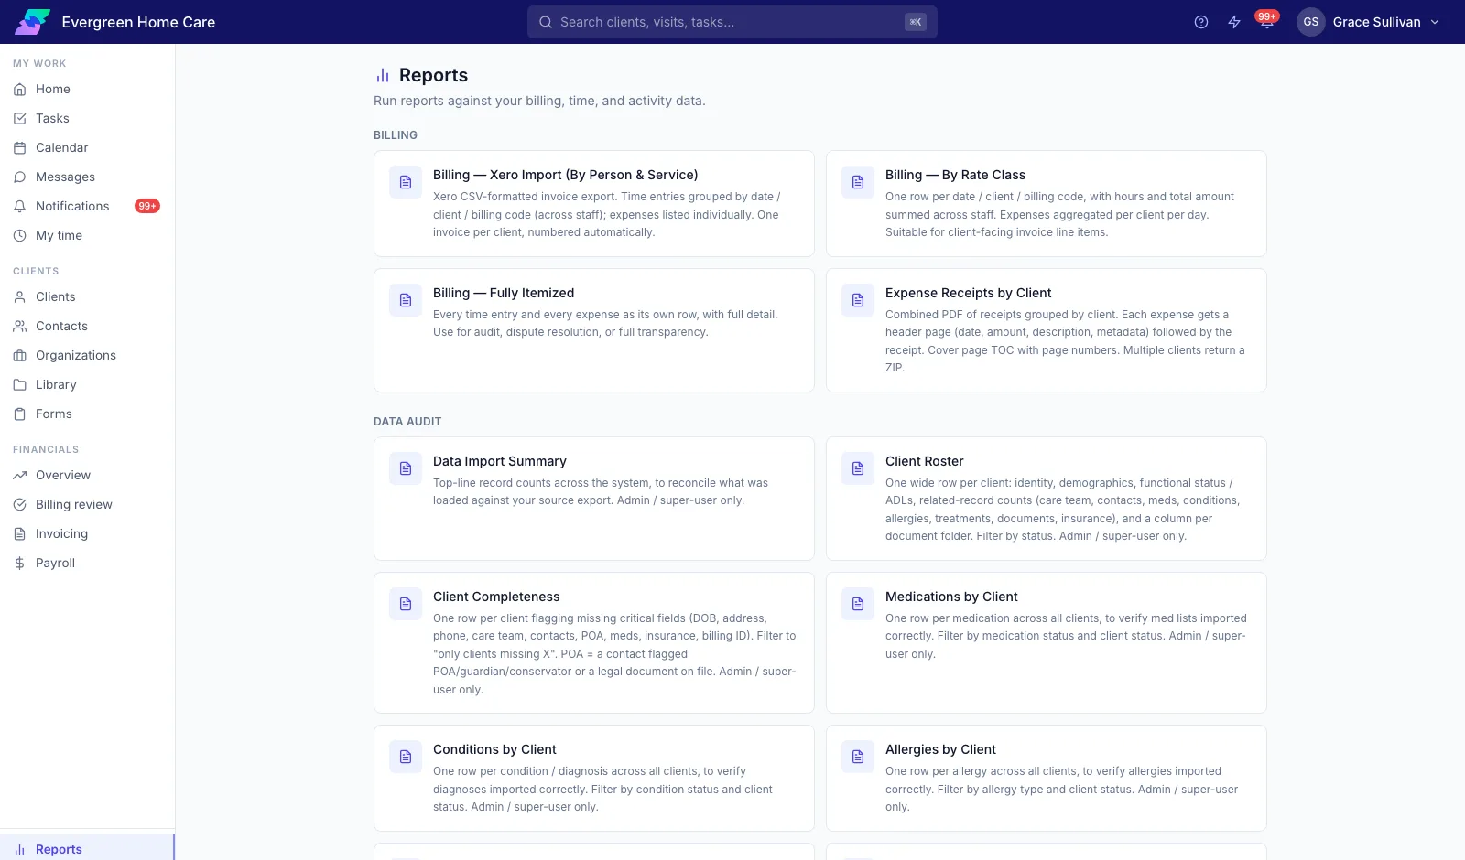Open the help question-mark icon
Viewport: 1465px width, 860px height.
click(x=1201, y=22)
